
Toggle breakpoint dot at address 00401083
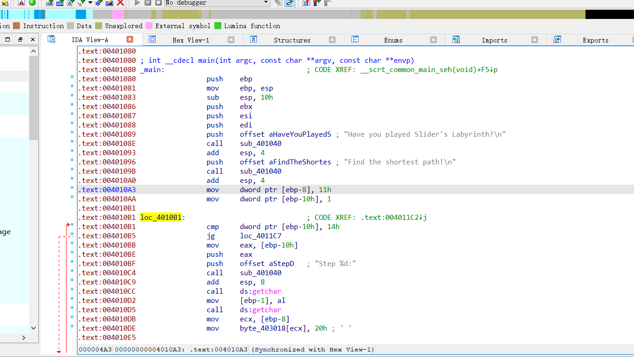[72, 96]
